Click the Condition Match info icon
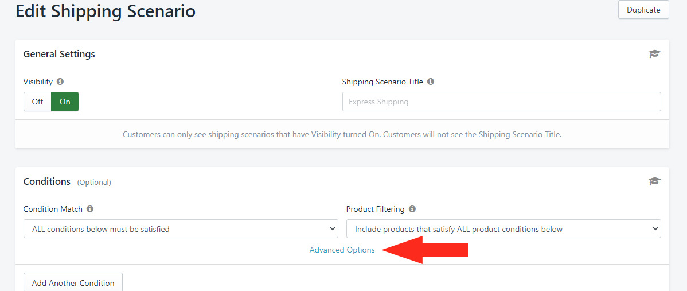The width and height of the screenshot is (687, 291). point(90,209)
